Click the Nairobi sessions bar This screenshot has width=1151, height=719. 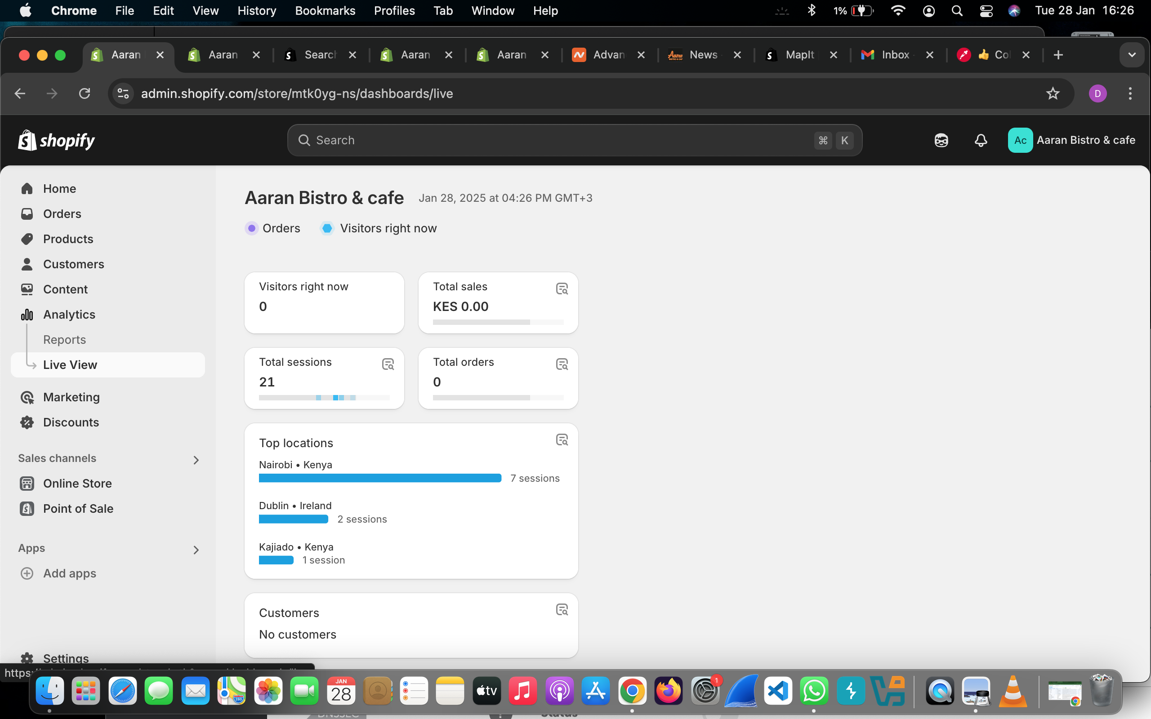click(380, 478)
